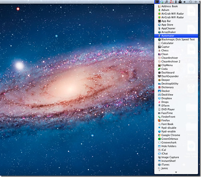Click the GreenOrbmax green circle icon
The height and width of the screenshot is (177, 201).
159,139
